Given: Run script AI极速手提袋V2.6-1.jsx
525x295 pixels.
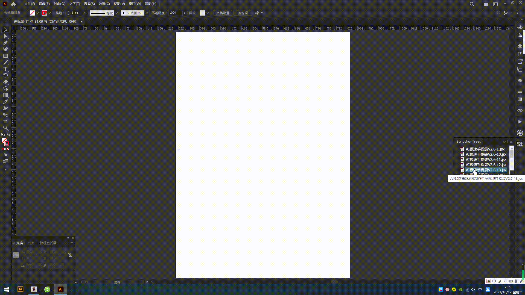Looking at the screenshot, I should (485, 149).
